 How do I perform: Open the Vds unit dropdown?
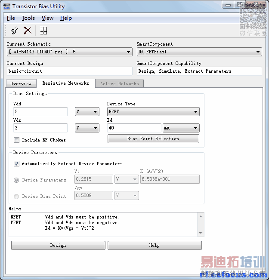[x=87, y=128]
